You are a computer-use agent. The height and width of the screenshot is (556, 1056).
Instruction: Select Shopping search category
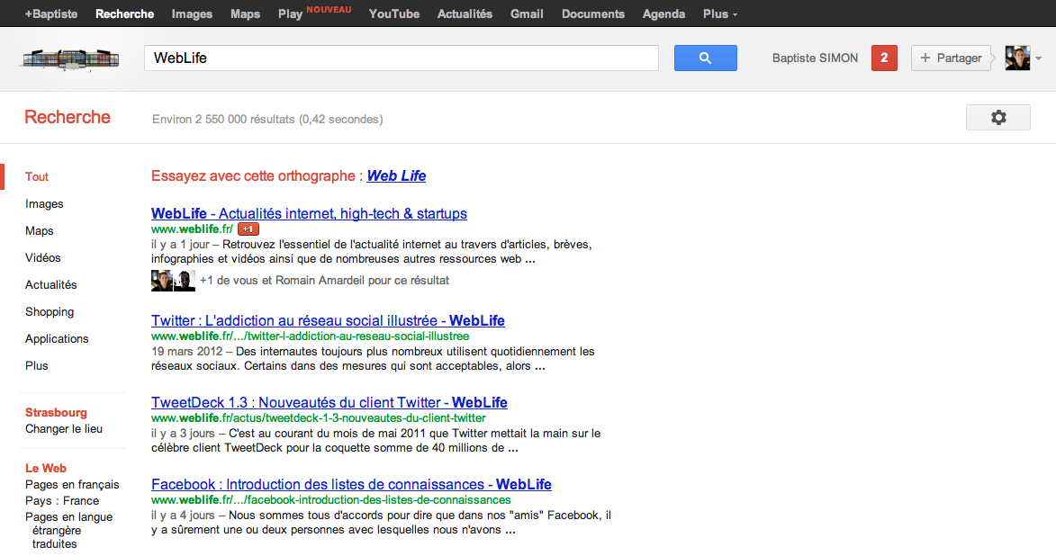50,312
